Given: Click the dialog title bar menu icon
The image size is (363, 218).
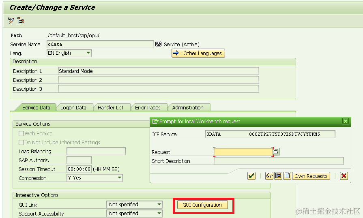Looking at the screenshot, I should [155, 122].
